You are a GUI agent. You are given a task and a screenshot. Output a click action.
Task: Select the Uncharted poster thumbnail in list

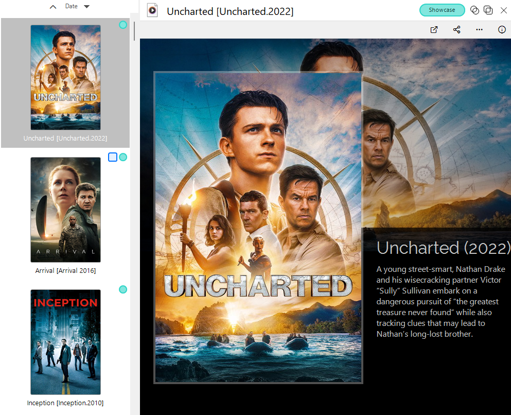point(65,78)
